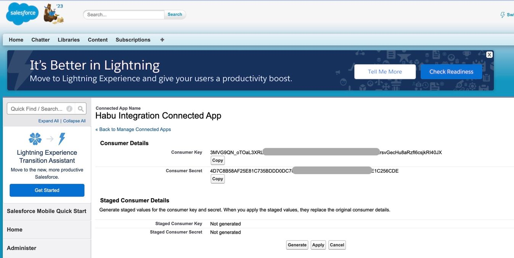Expand the Administer sidebar section

22,248
